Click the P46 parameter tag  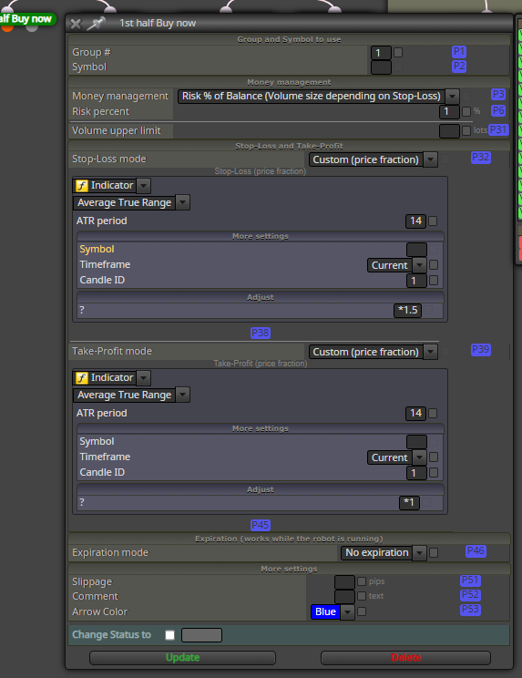(476, 551)
